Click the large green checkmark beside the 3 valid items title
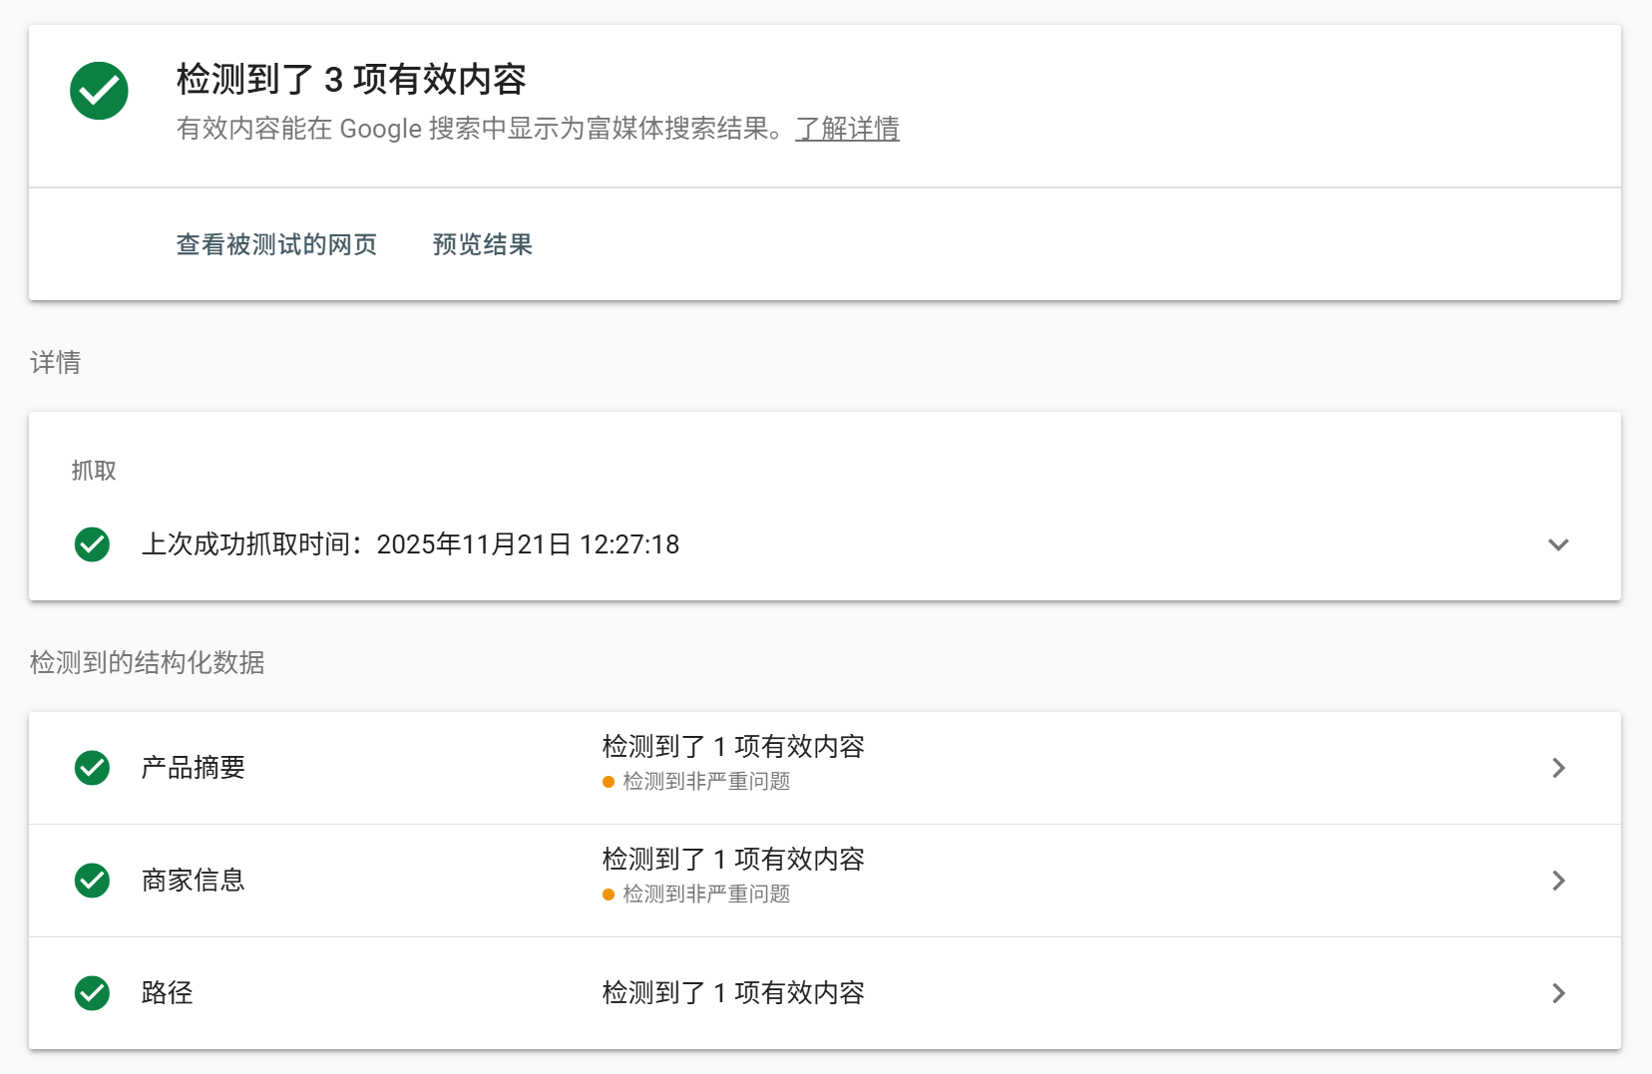 [99, 91]
